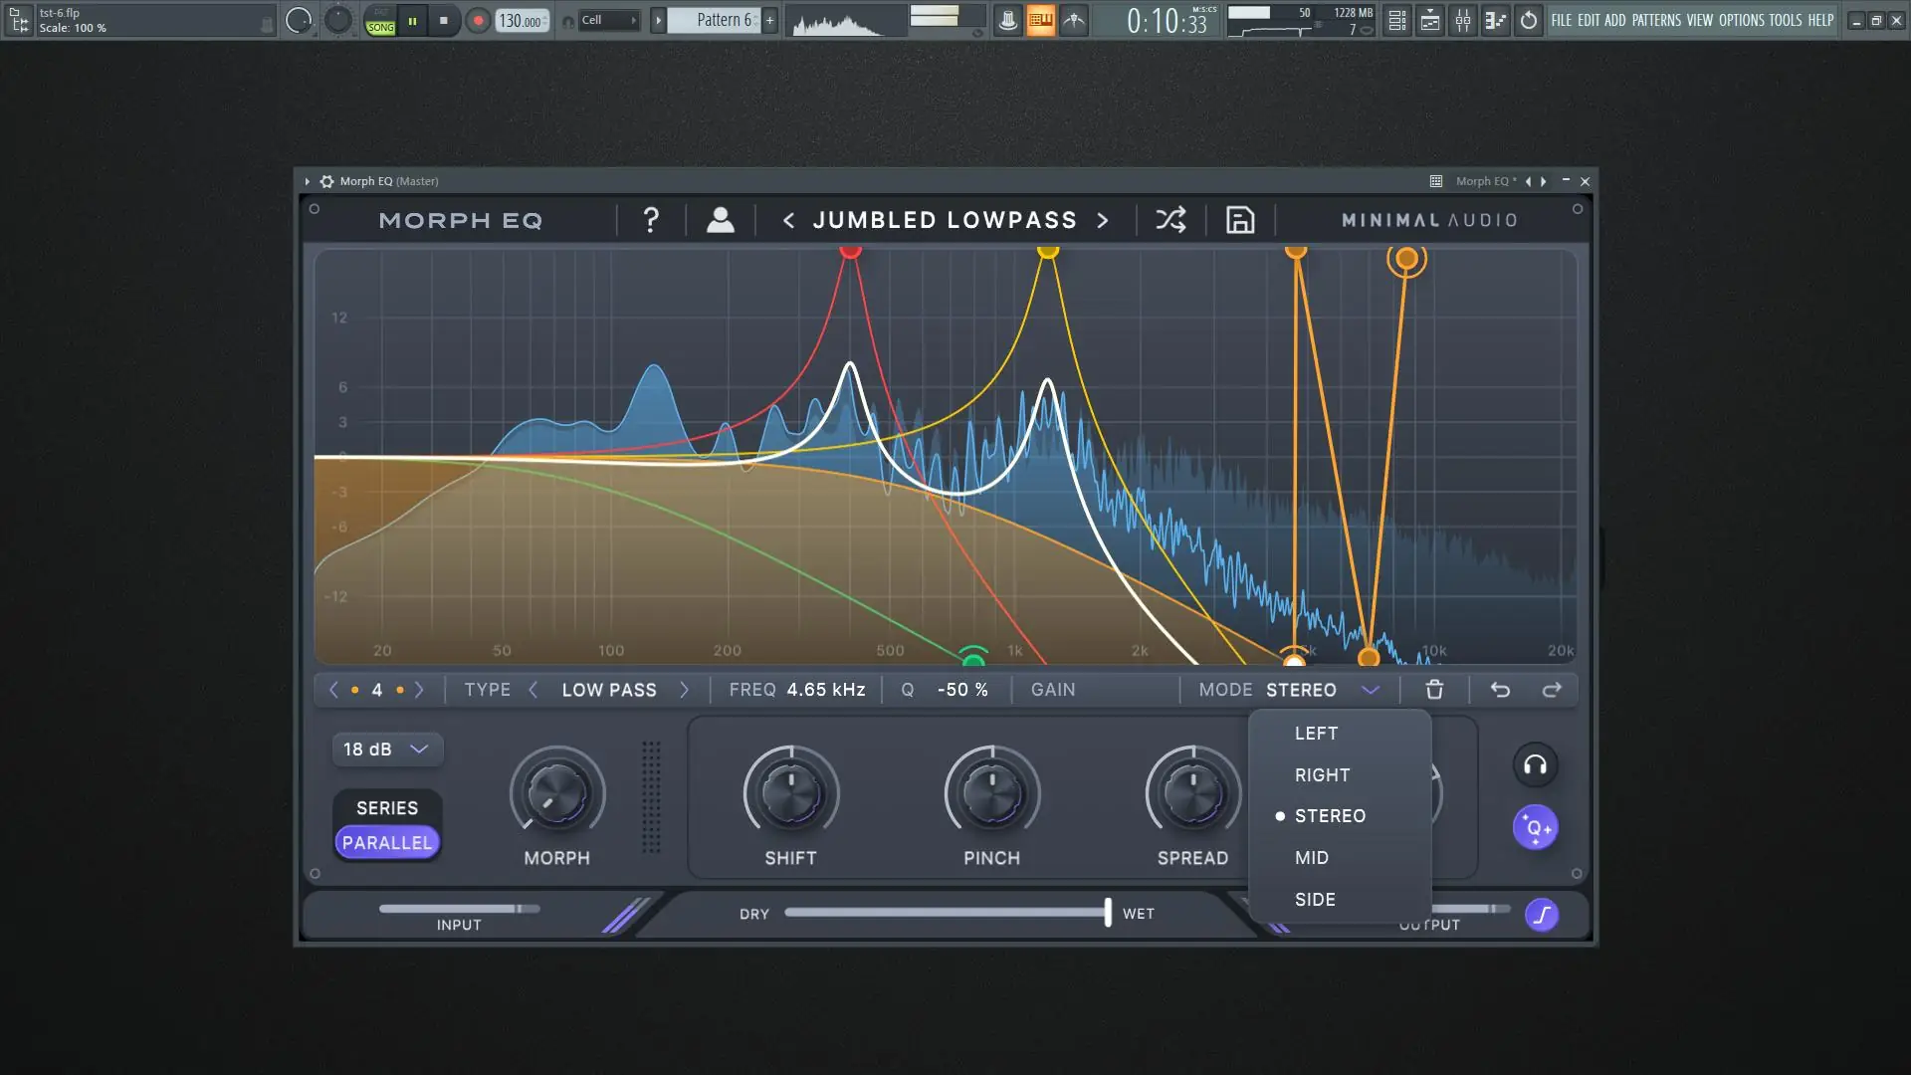This screenshot has height=1075, width=1911.
Task: Switch to next preset after JUMBLED LOWPASS
Action: point(1103,220)
